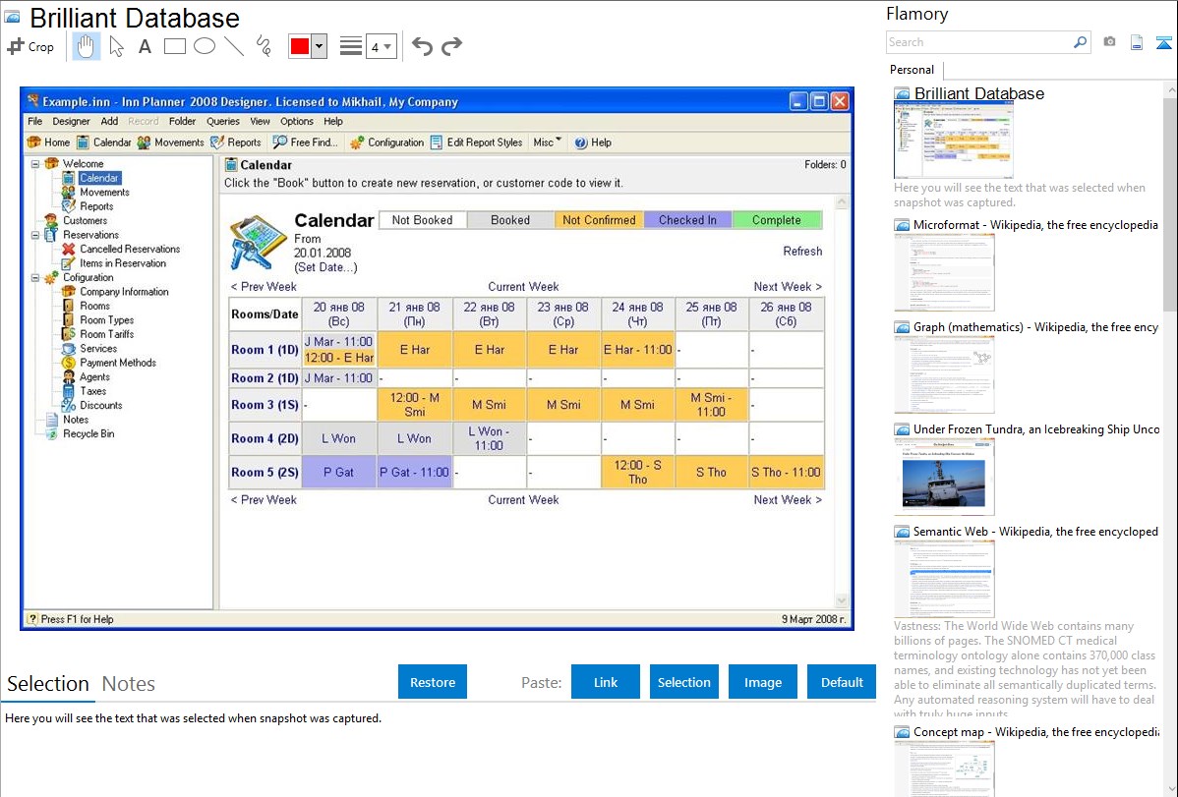Open Movements from the Inn Planner toolbar
This screenshot has width=1178, height=797.
170,142
